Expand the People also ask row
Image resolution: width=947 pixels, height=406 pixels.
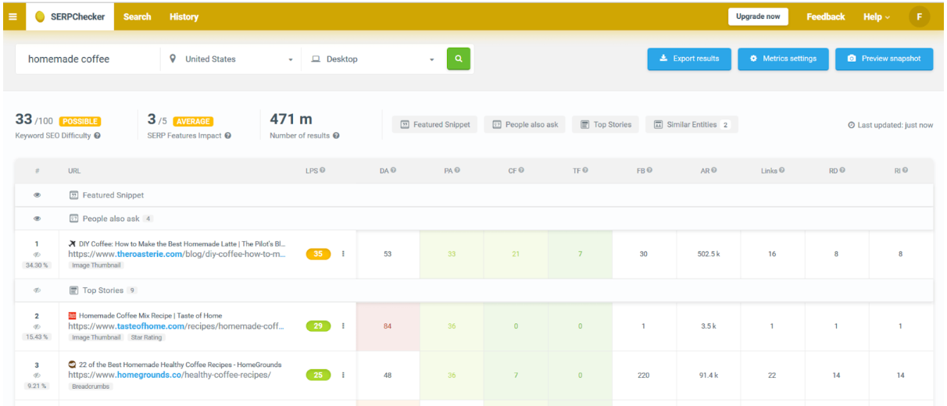(x=473, y=219)
